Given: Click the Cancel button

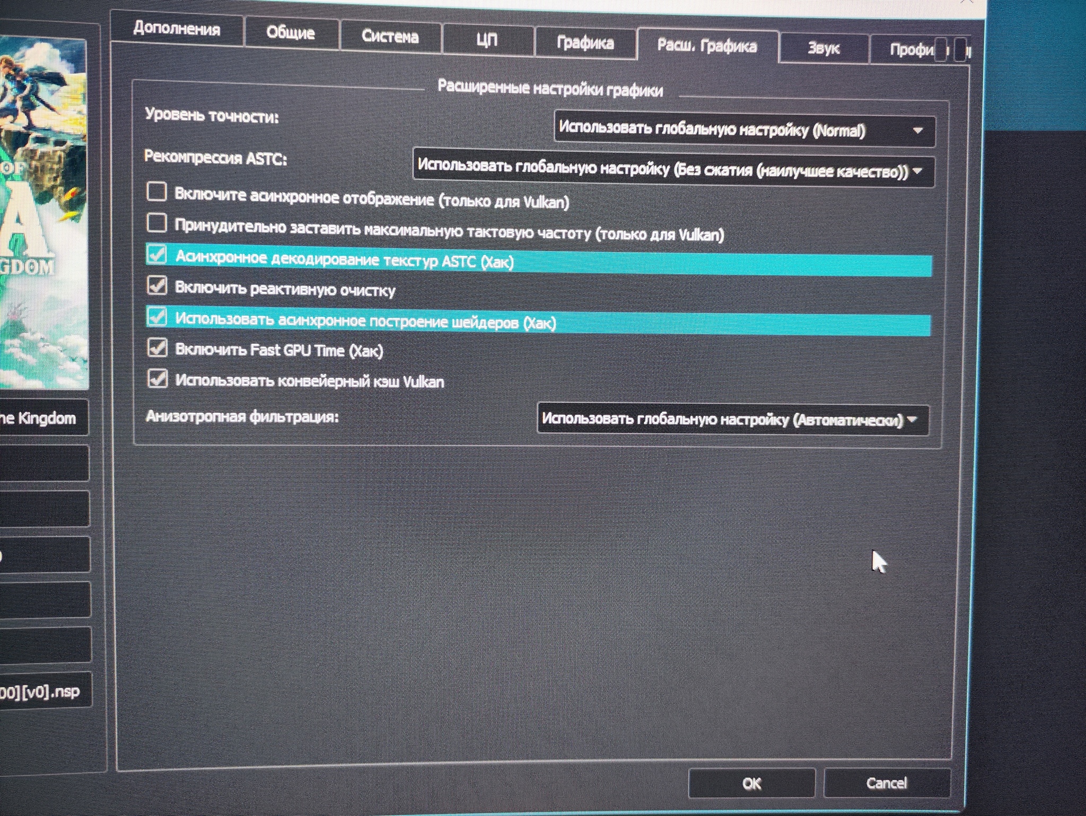Looking at the screenshot, I should point(886,783).
